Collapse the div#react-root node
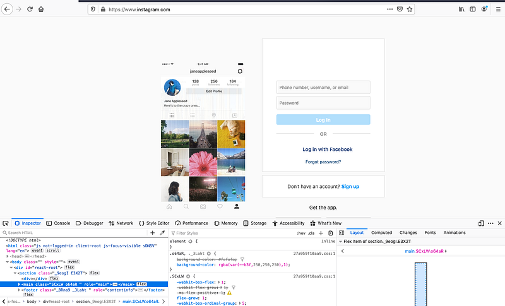This screenshot has height=306, width=505. point(11,268)
